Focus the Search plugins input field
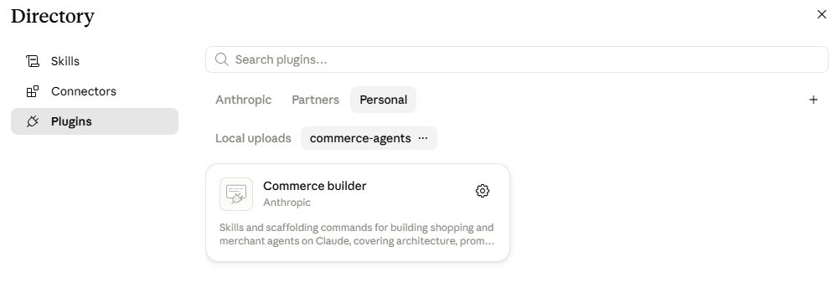 pos(517,59)
